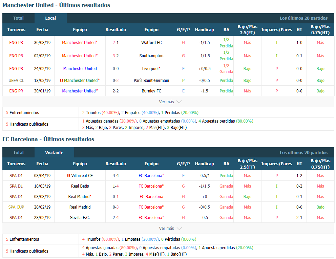Click the 2-2 result against Burnley FC
Image resolution: width=336 pixels, height=259 pixels.
(x=116, y=91)
